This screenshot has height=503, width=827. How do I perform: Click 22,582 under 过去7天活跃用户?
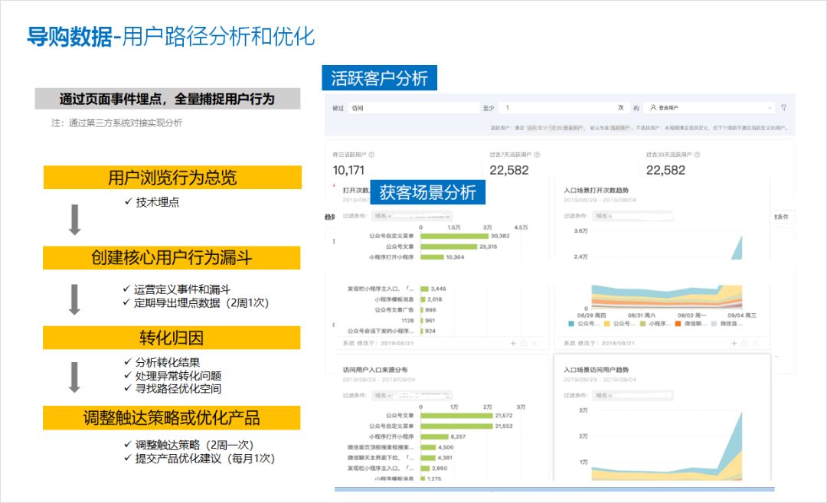(x=509, y=170)
